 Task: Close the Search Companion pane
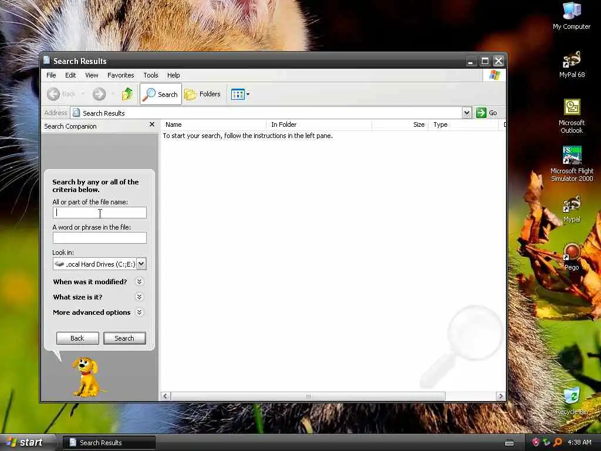pos(152,124)
